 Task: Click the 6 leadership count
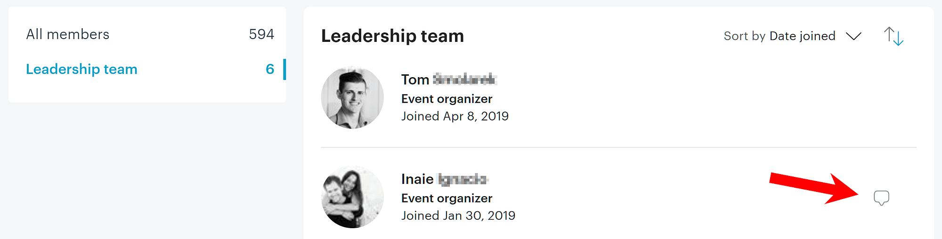click(270, 69)
